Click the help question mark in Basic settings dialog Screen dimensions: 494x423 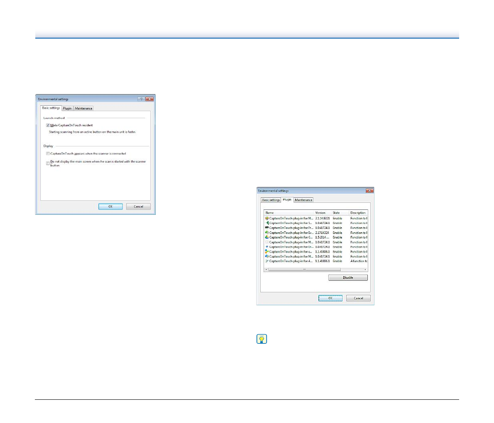coord(141,99)
